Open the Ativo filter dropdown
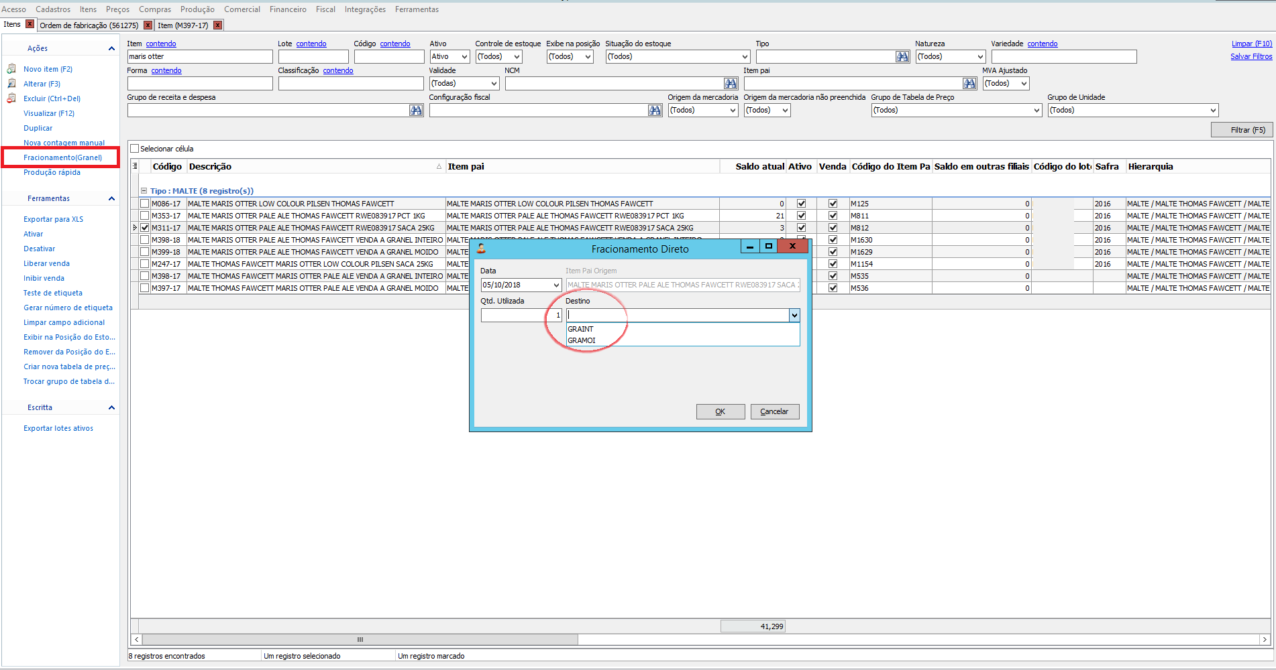 (464, 57)
